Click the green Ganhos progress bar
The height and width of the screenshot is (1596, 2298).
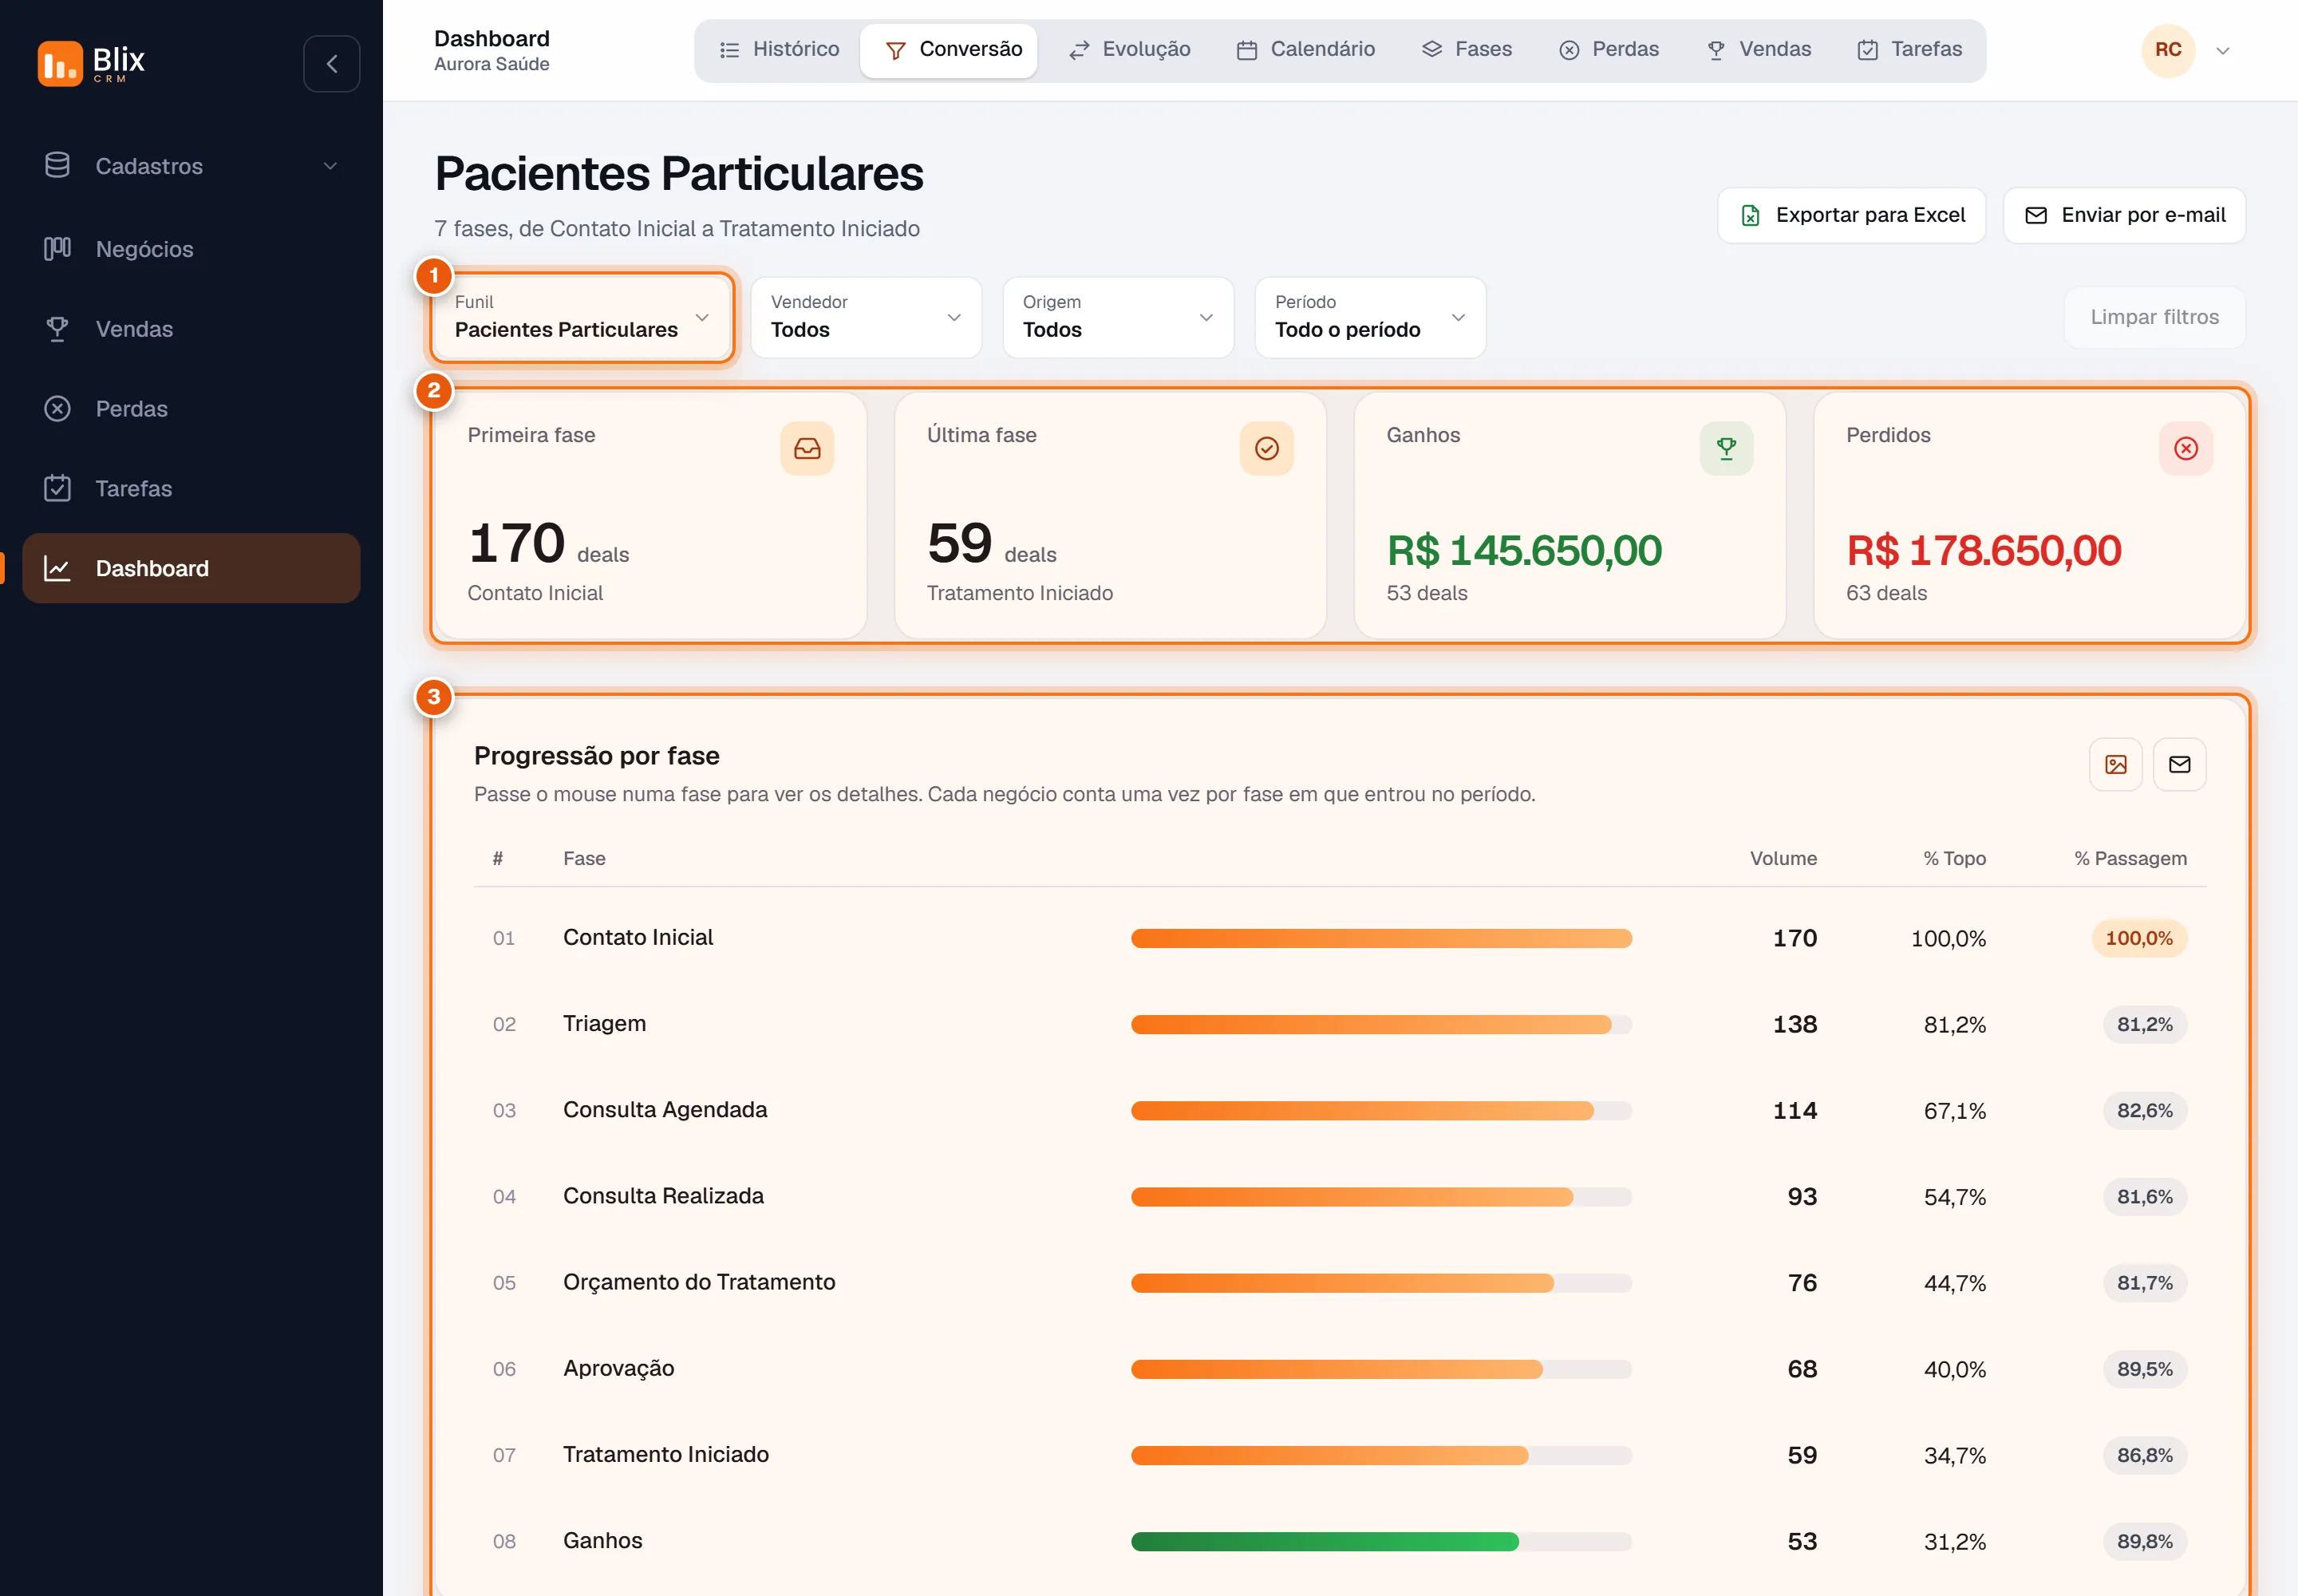1324,1541
